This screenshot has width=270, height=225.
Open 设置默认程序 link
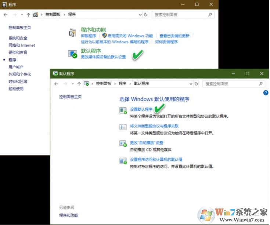141,110
